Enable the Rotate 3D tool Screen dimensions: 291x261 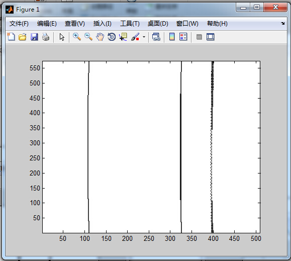click(x=112, y=37)
